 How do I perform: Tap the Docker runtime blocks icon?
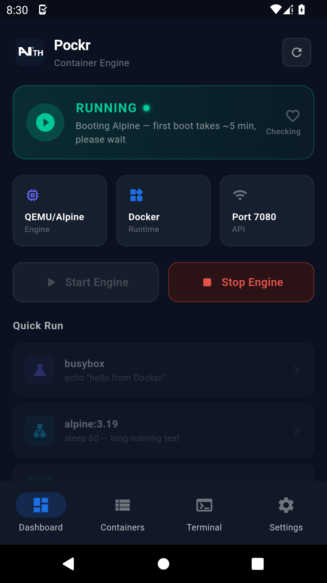pos(137,195)
